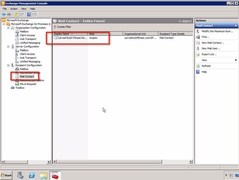Collapse the Recipient Configuration node
Image resolution: width=239 pixels, height=180 pixels.
tap(8, 65)
